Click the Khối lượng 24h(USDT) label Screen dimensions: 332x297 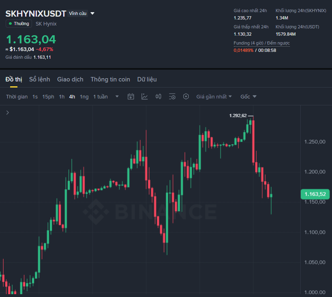coord(297,27)
